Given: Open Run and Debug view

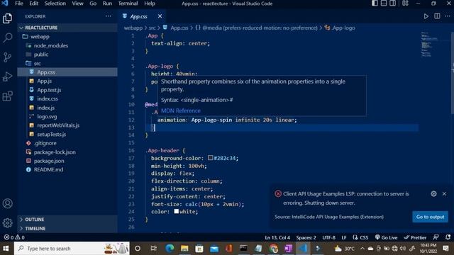Looking at the screenshot, I should pos(7,76).
